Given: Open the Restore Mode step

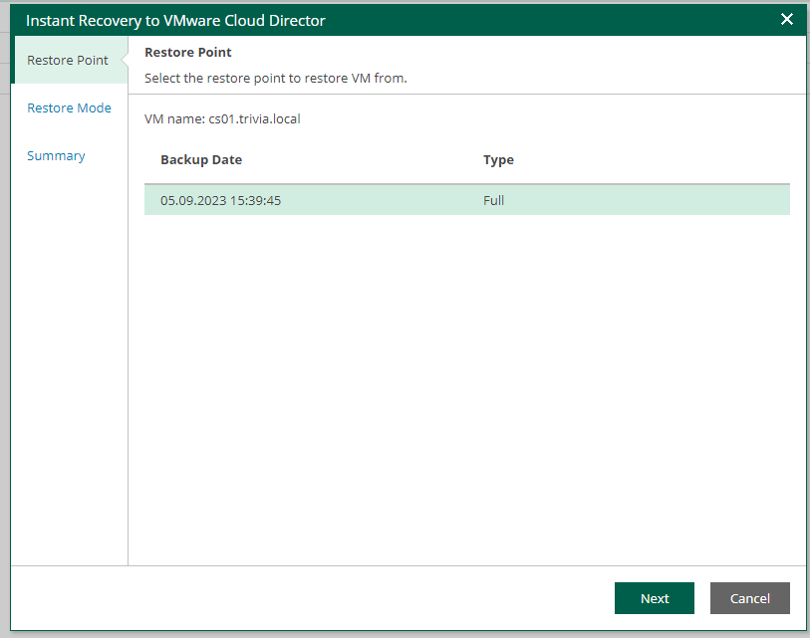Looking at the screenshot, I should pyautogui.click(x=69, y=107).
